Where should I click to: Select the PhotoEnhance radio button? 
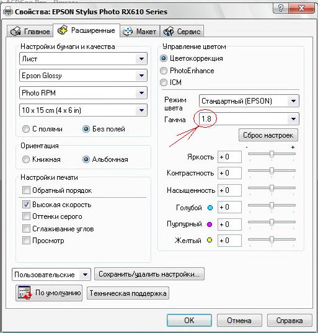pyautogui.click(x=164, y=71)
